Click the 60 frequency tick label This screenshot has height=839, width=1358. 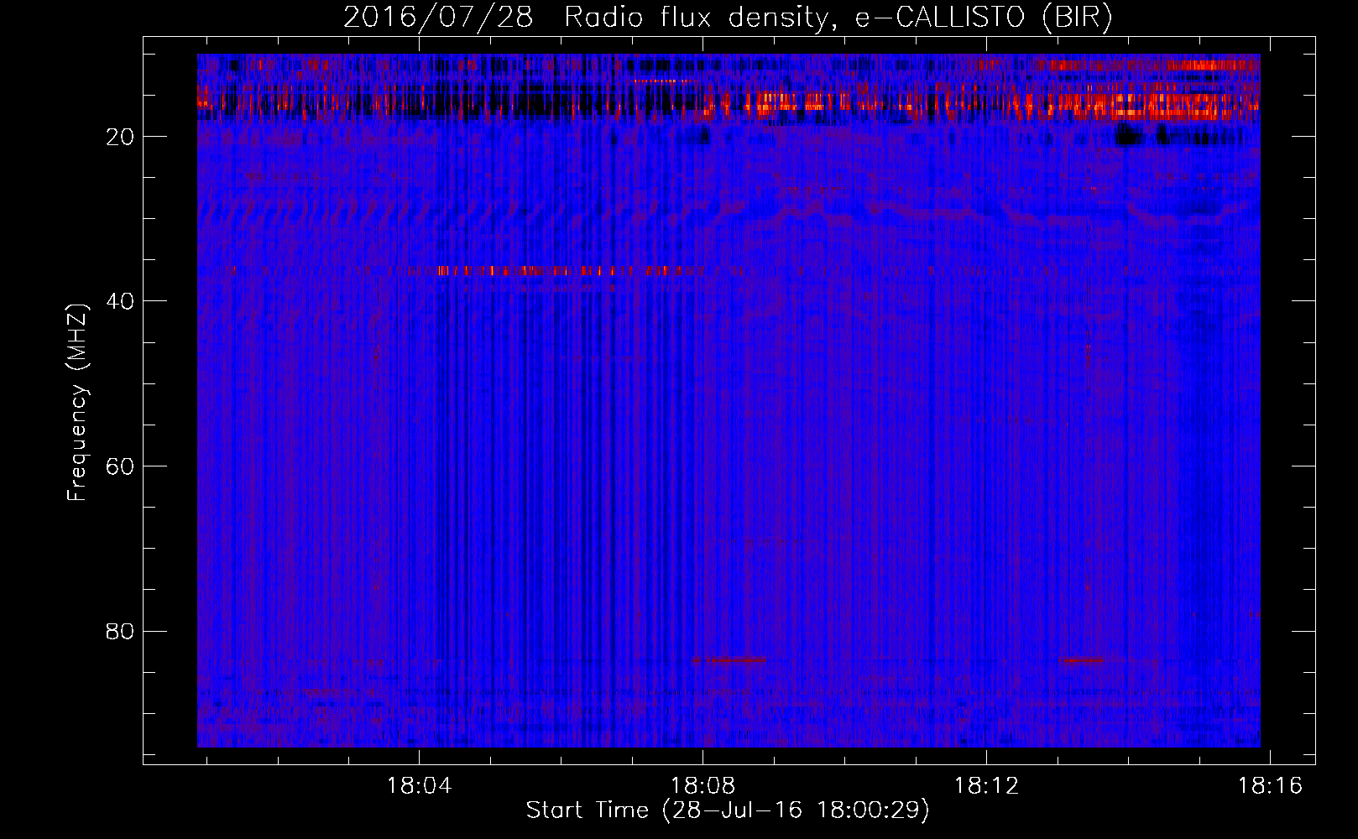tap(120, 466)
